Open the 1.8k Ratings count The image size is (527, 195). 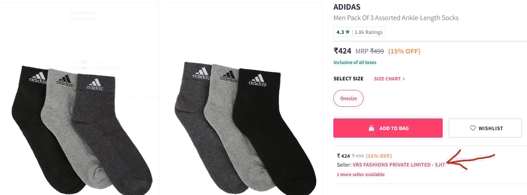click(x=368, y=32)
